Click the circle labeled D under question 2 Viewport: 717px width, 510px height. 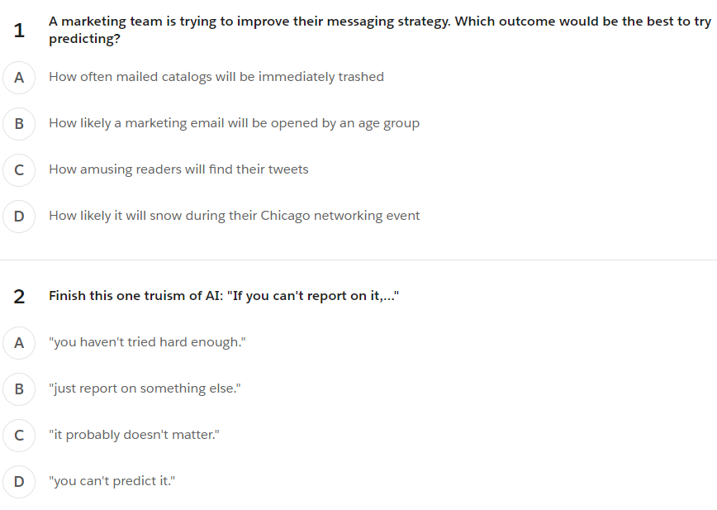pos(19,481)
